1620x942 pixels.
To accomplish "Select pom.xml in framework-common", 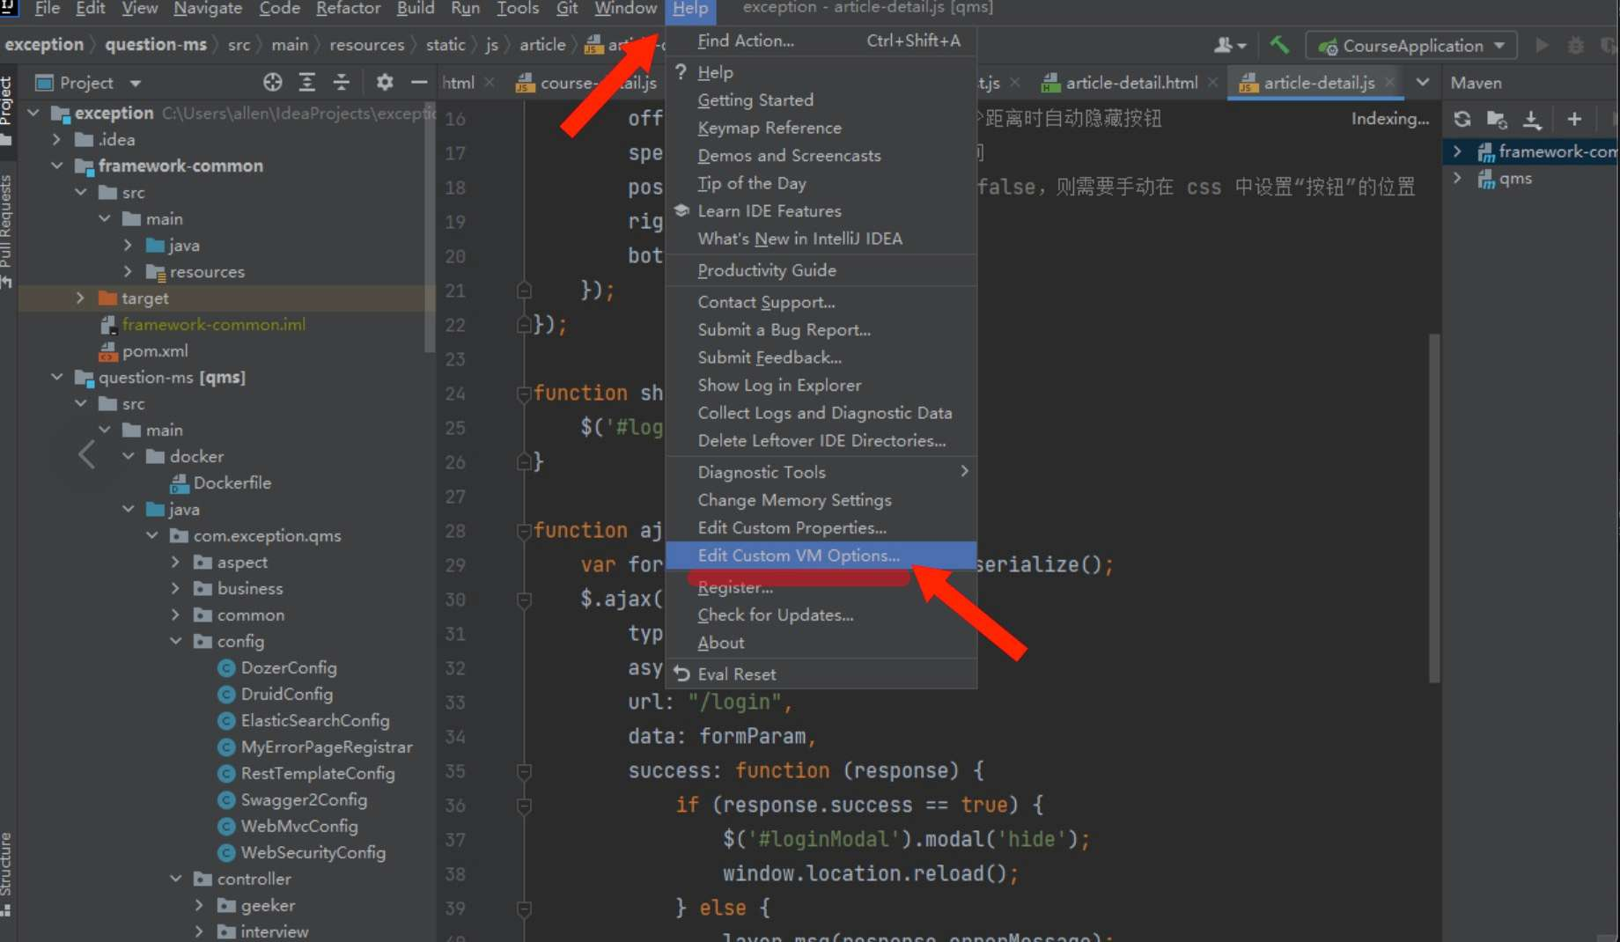I will pos(154,350).
